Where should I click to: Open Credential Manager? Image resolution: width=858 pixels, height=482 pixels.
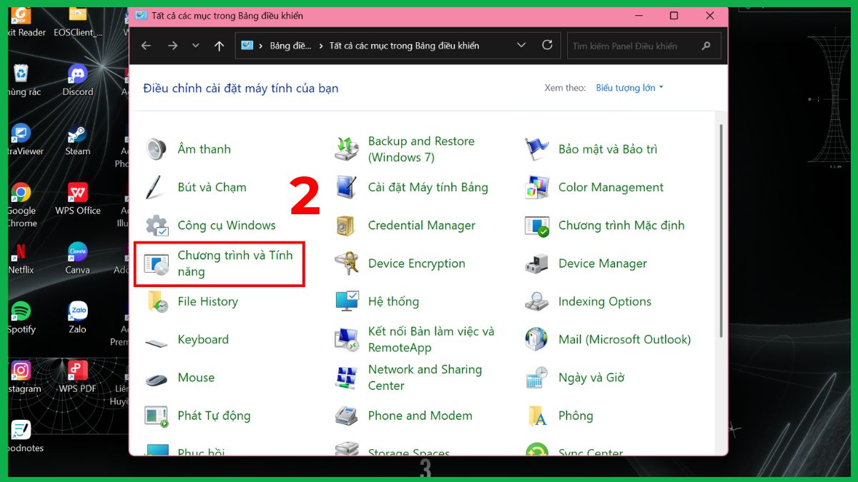(421, 225)
